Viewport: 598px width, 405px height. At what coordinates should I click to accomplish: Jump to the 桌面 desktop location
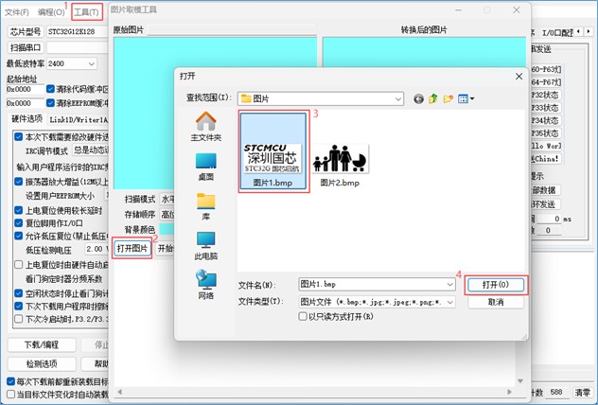pos(206,167)
